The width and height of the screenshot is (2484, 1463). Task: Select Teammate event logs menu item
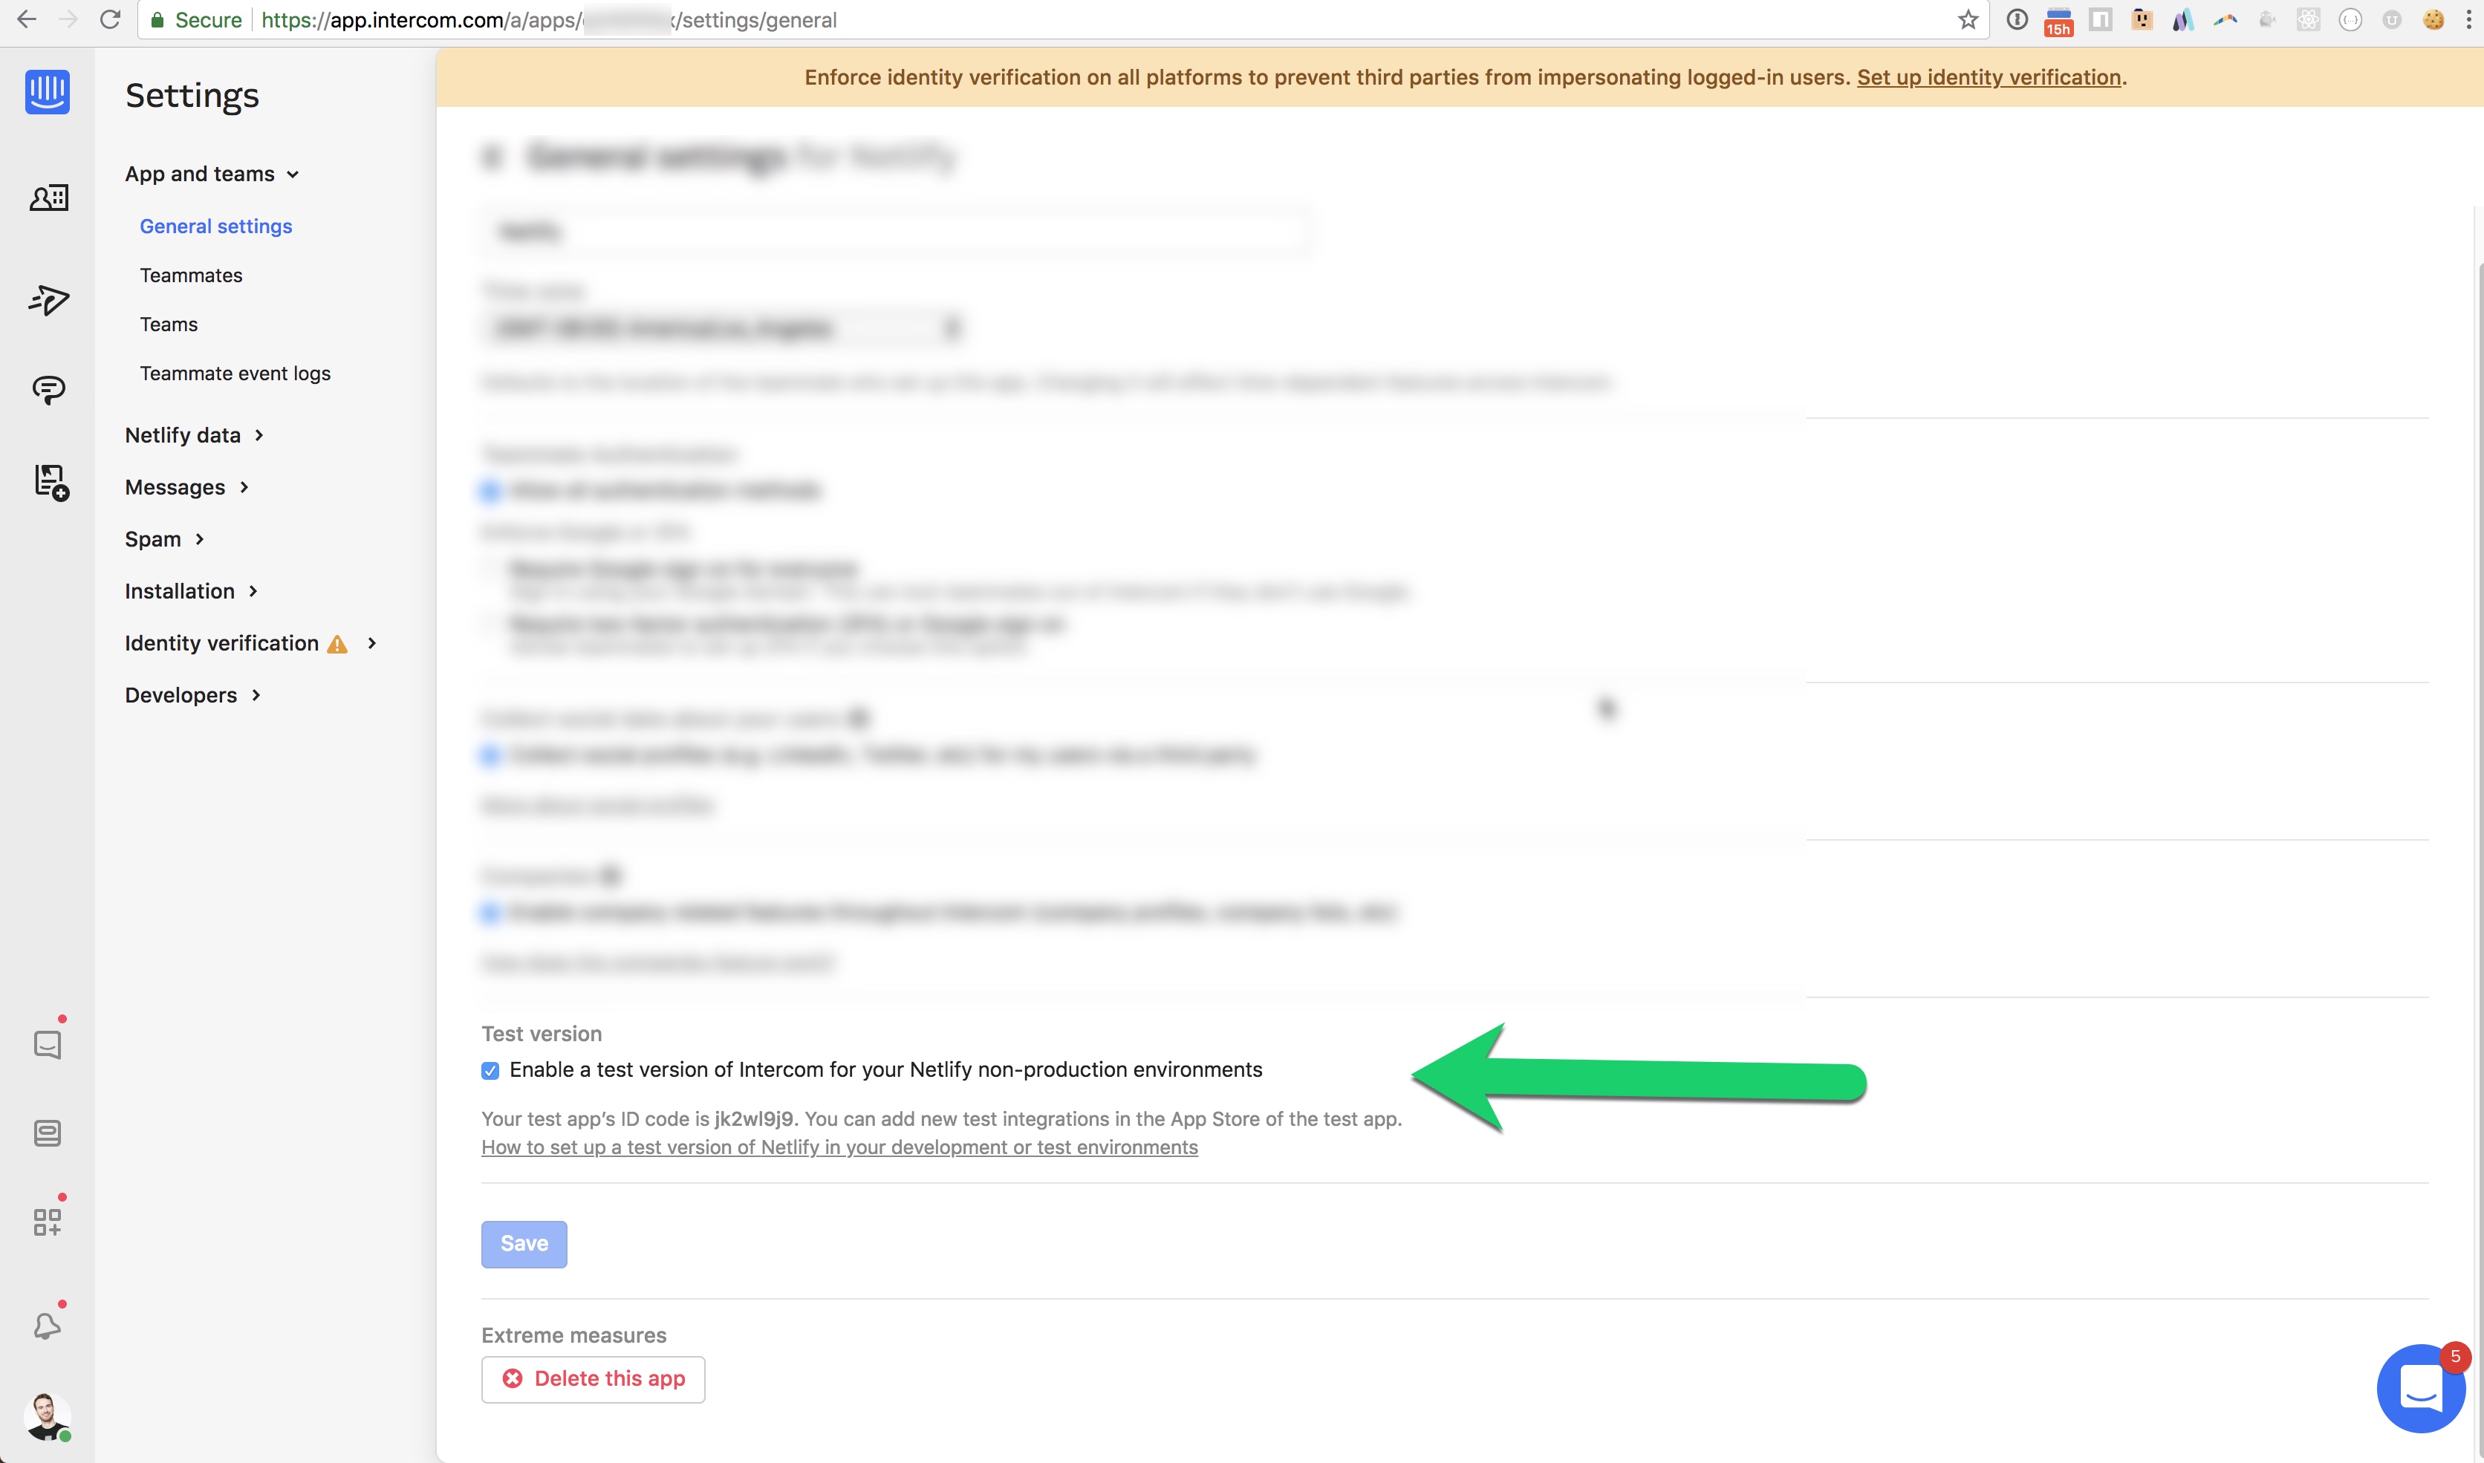tap(235, 371)
